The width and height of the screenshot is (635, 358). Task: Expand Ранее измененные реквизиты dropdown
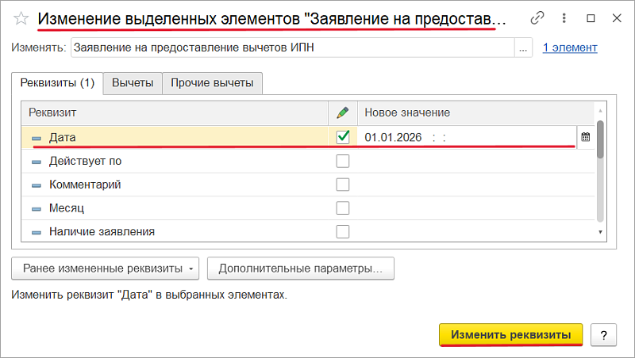pyautogui.click(x=106, y=268)
